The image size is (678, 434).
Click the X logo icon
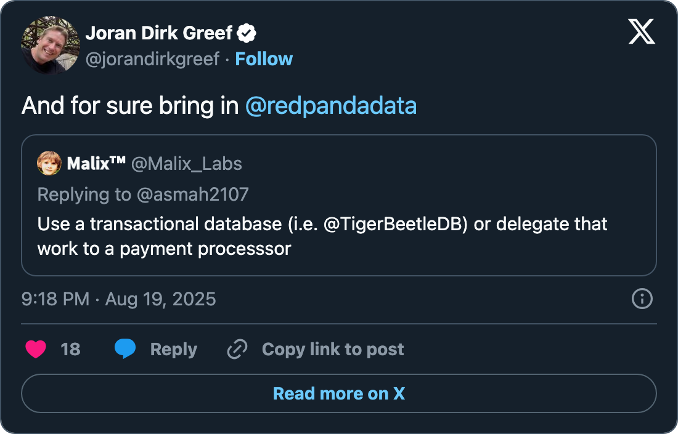click(x=642, y=31)
